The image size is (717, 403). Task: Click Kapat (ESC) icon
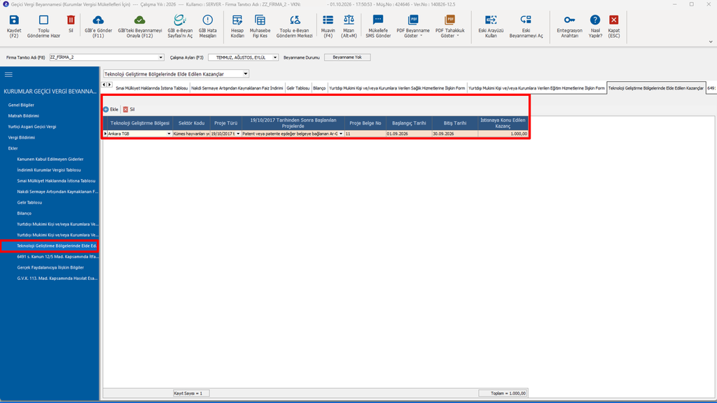click(613, 20)
